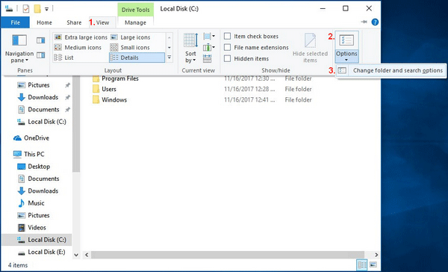Click the Windows folder date modified cell

[x=249, y=99]
